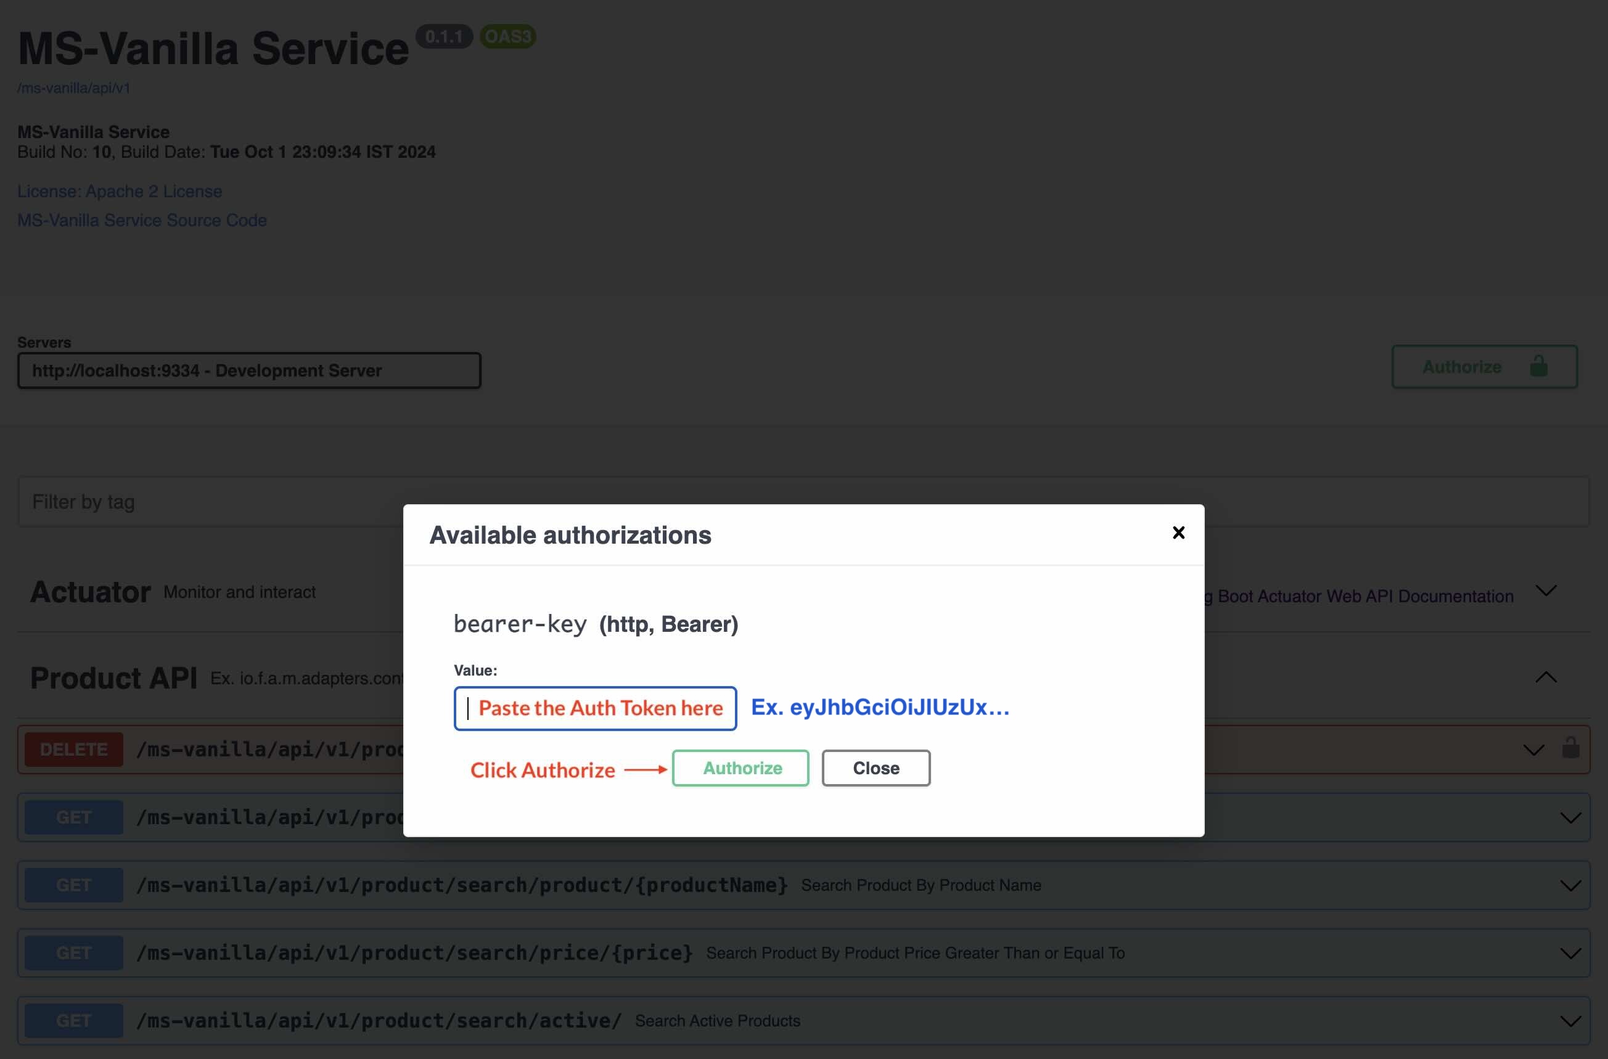The image size is (1608, 1059).
Task: Expand the search by price endpoint chevron
Action: [x=1570, y=953]
